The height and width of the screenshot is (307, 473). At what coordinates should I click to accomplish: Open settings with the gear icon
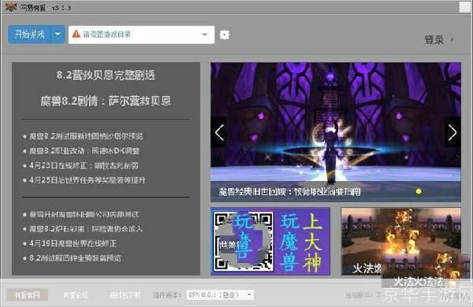coord(225,35)
